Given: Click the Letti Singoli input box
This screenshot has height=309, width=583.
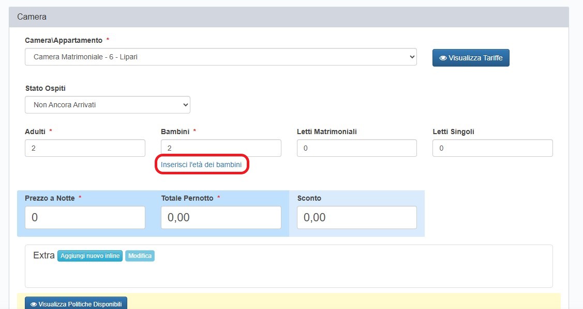Looking at the screenshot, I should 492,148.
